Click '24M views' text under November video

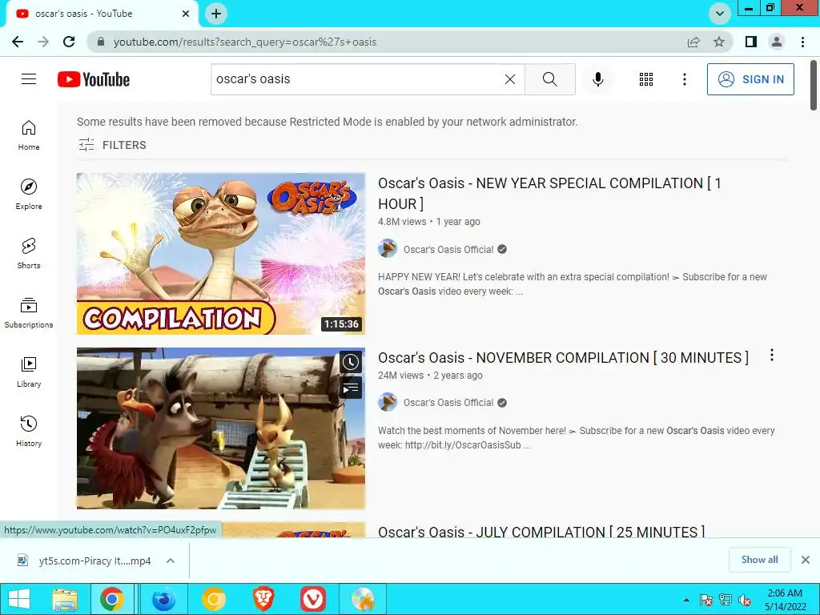[x=400, y=376]
